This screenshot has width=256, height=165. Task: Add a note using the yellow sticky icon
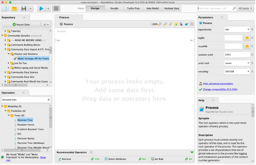tap(176, 24)
